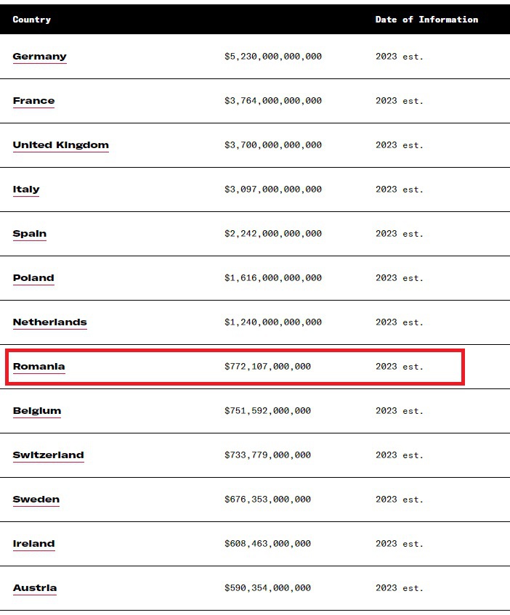Select Romania's $772,107,000,000 figure
This screenshot has height=615, width=510.
267,367
